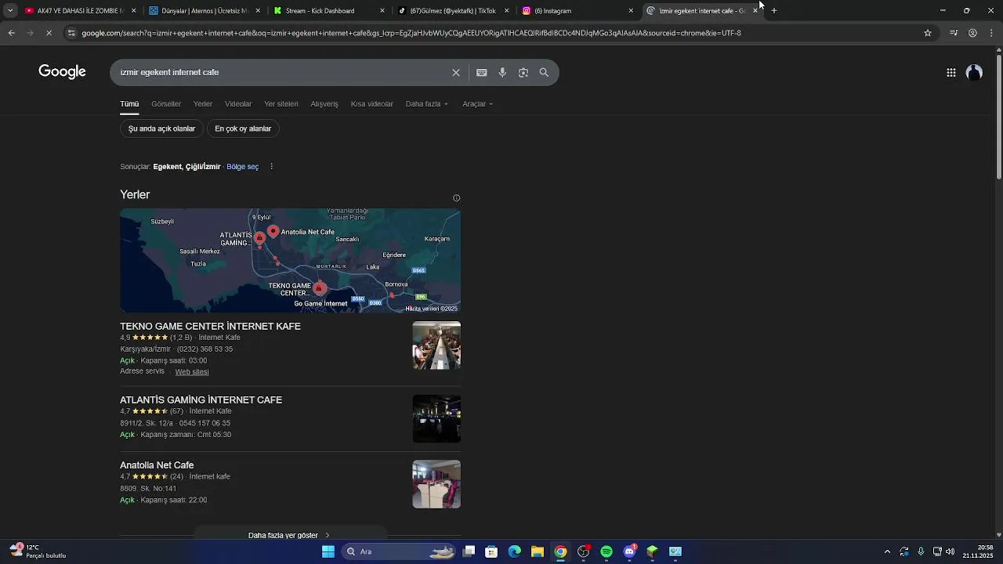Open the taskbar clock showing 20:58
Screen dimensions: 1003x564
coord(979,551)
